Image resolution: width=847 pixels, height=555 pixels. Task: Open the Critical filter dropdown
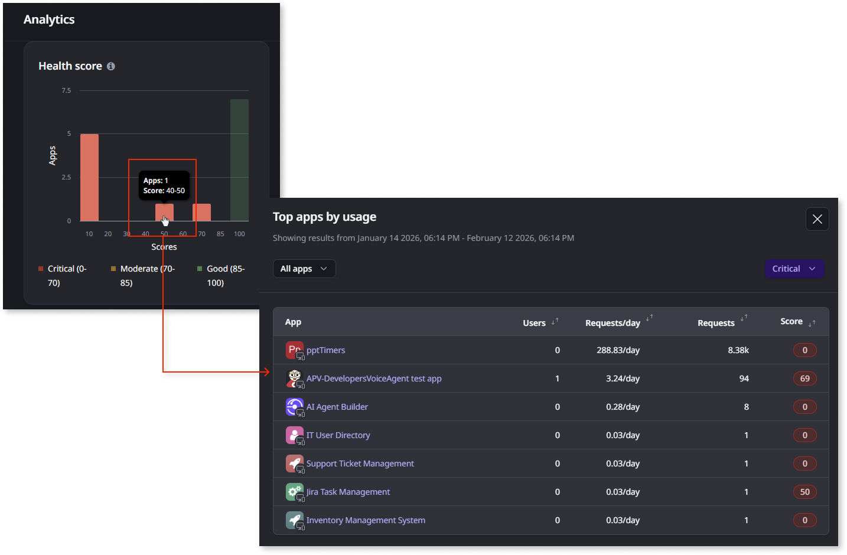tap(794, 269)
